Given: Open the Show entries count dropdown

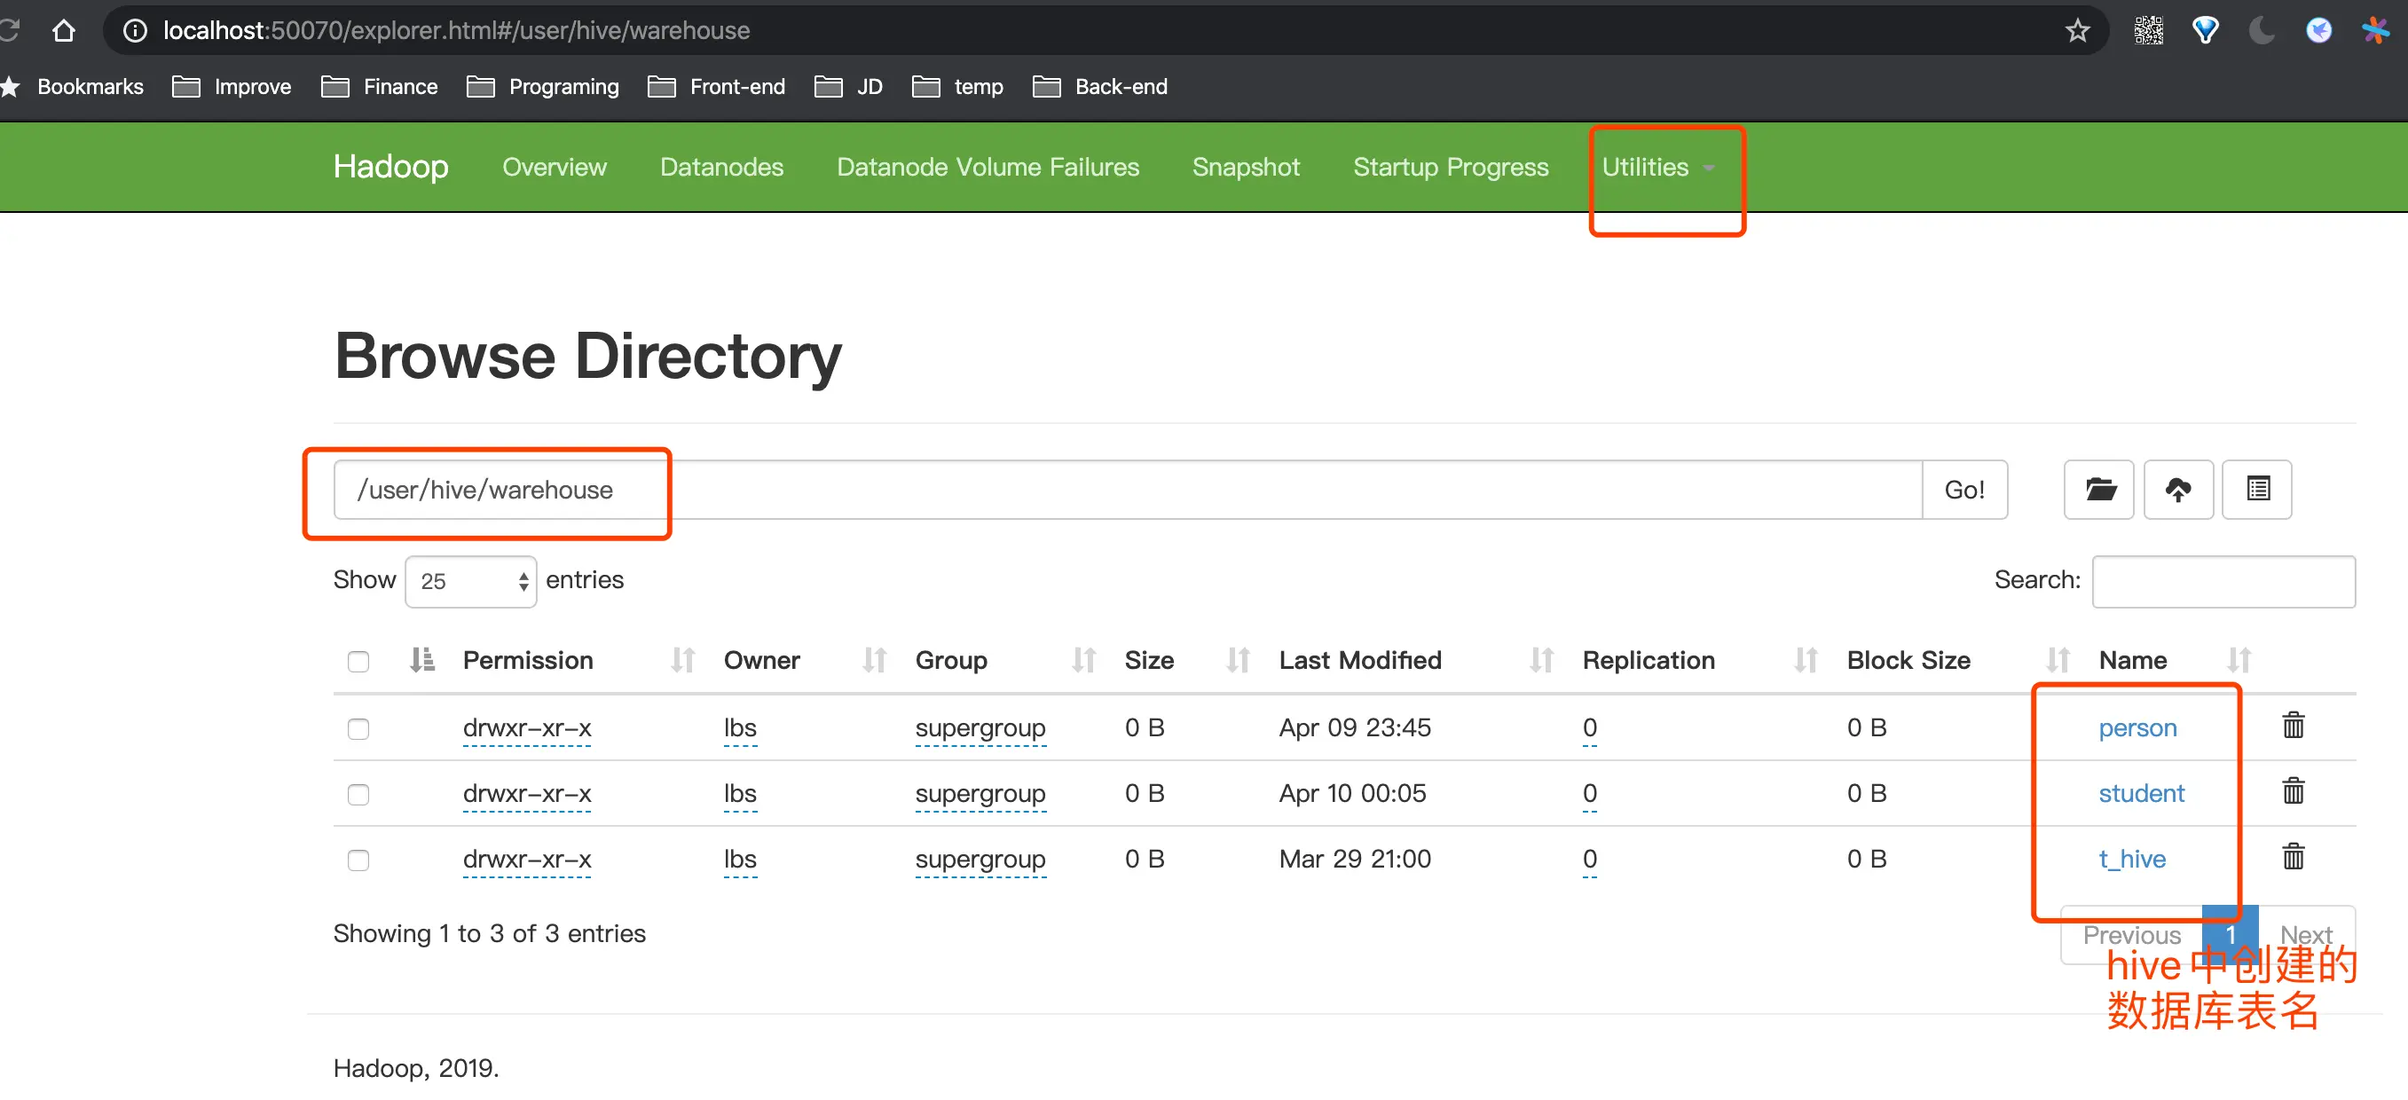Looking at the screenshot, I should [x=470, y=581].
